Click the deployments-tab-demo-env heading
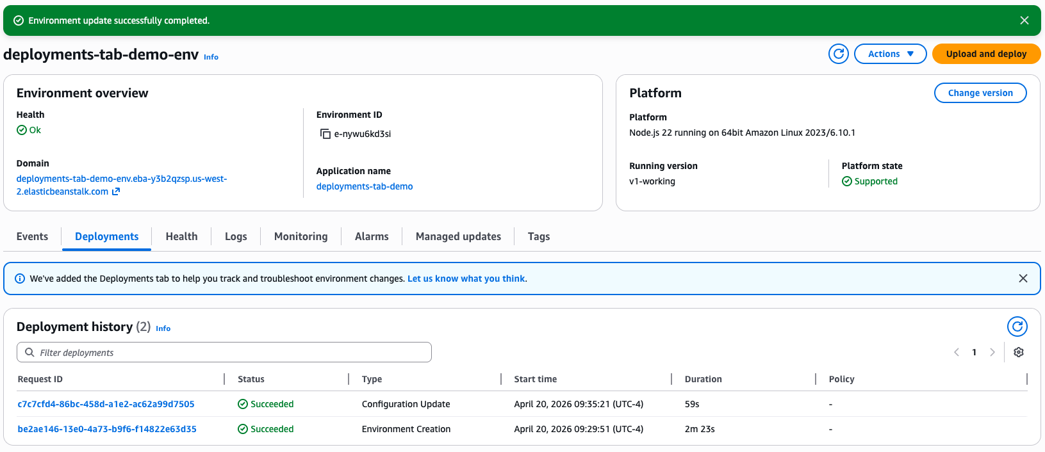This screenshot has width=1045, height=452. coord(101,54)
